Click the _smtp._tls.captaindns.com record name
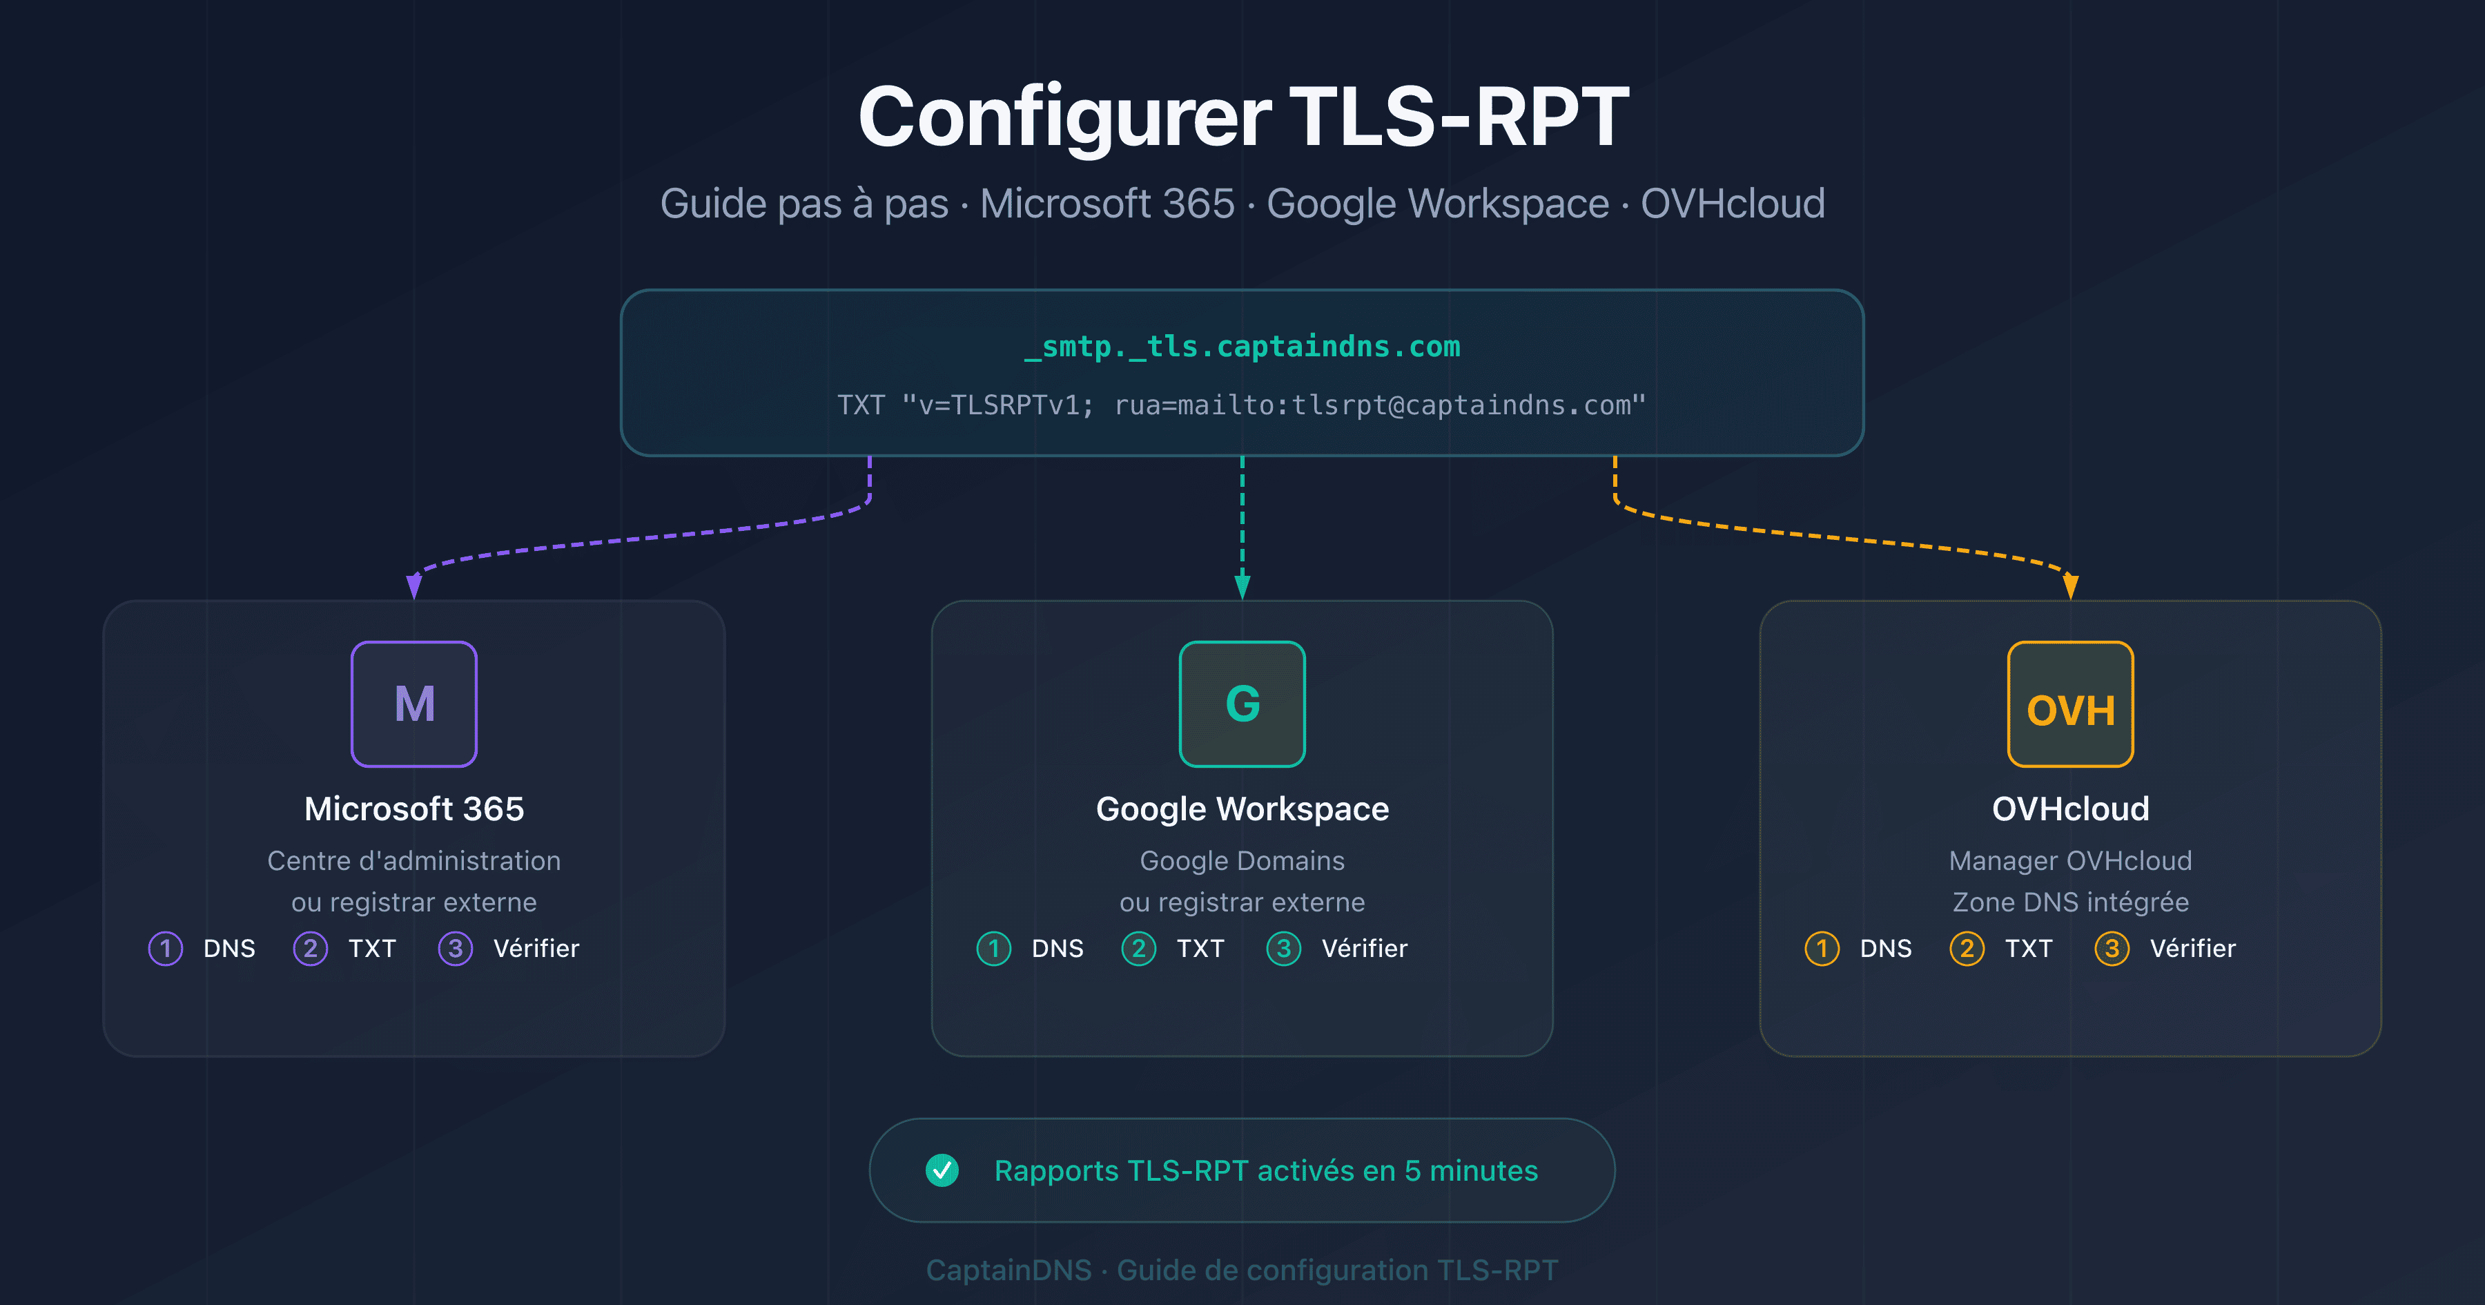The height and width of the screenshot is (1305, 2485). pyautogui.click(x=1242, y=347)
